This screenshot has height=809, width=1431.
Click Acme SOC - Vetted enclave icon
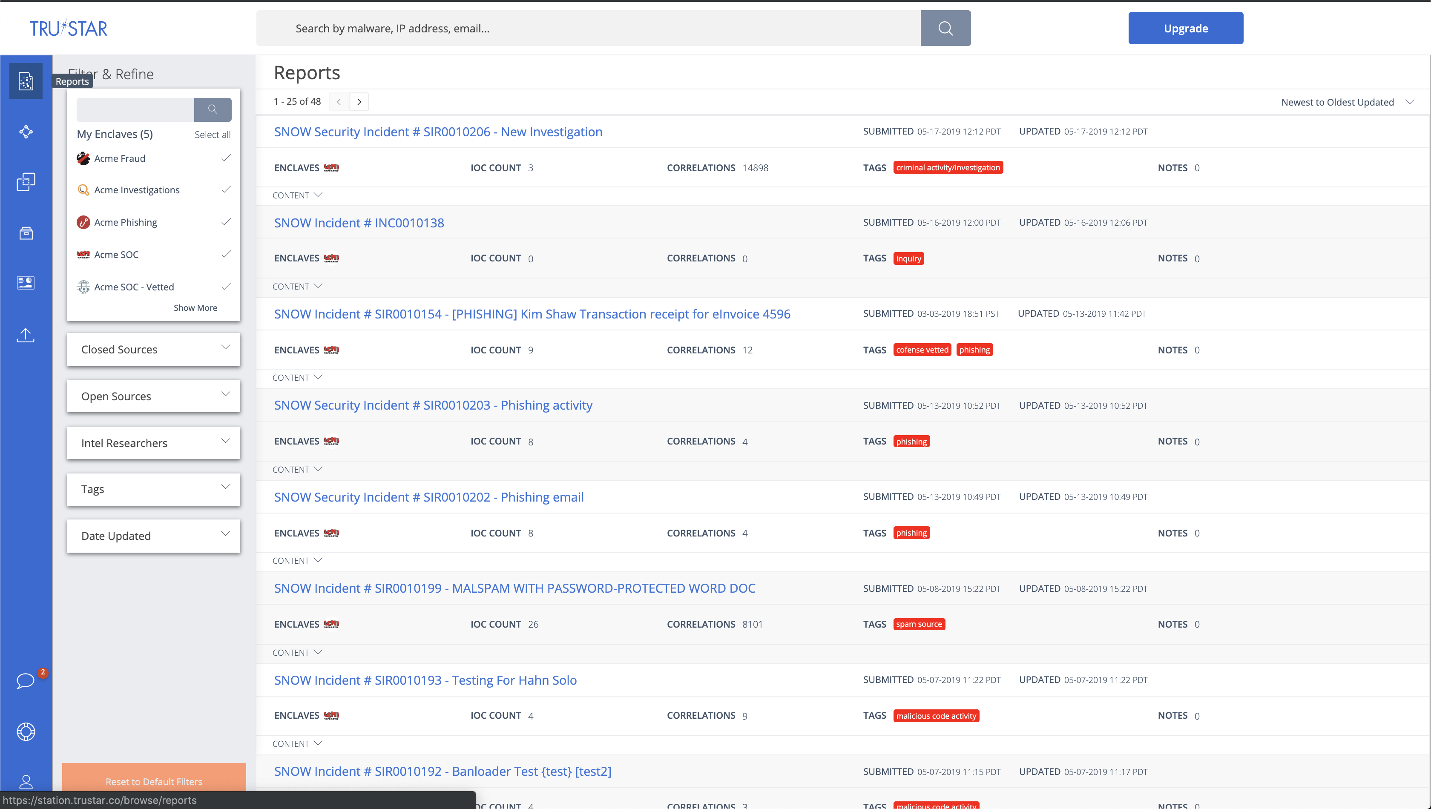[83, 287]
